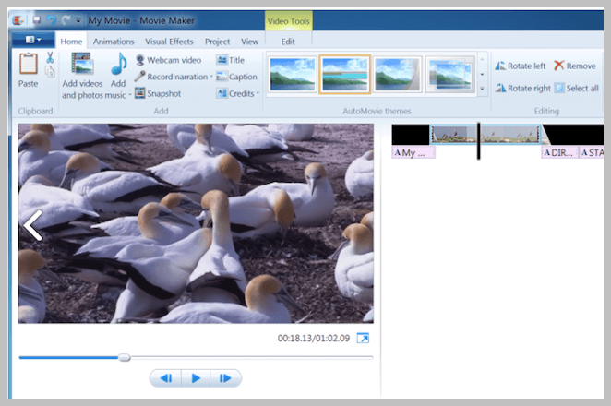Rotate the video right
The height and width of the screenshot is (406, 611).
[523, 88]
